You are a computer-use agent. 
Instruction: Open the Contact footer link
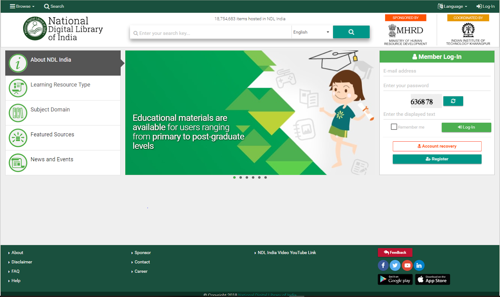142,262
